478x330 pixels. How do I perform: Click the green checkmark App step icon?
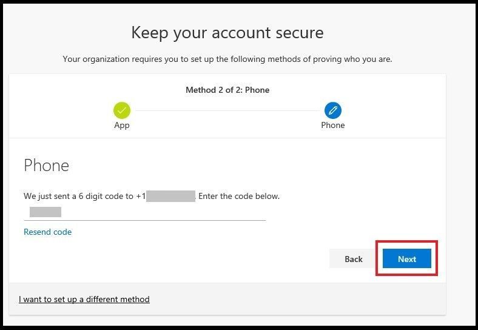tap(122, 110)
